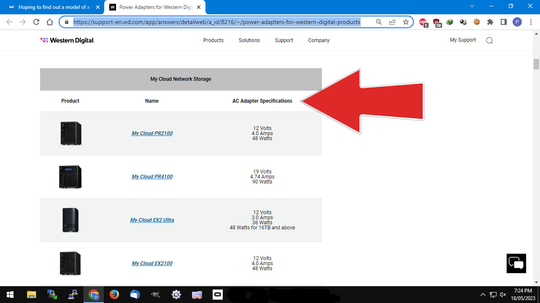Open GIMP from the taskbar
The width and height of the screenshot is (540, 303).
pyautogui.click(x=156, y=295)
